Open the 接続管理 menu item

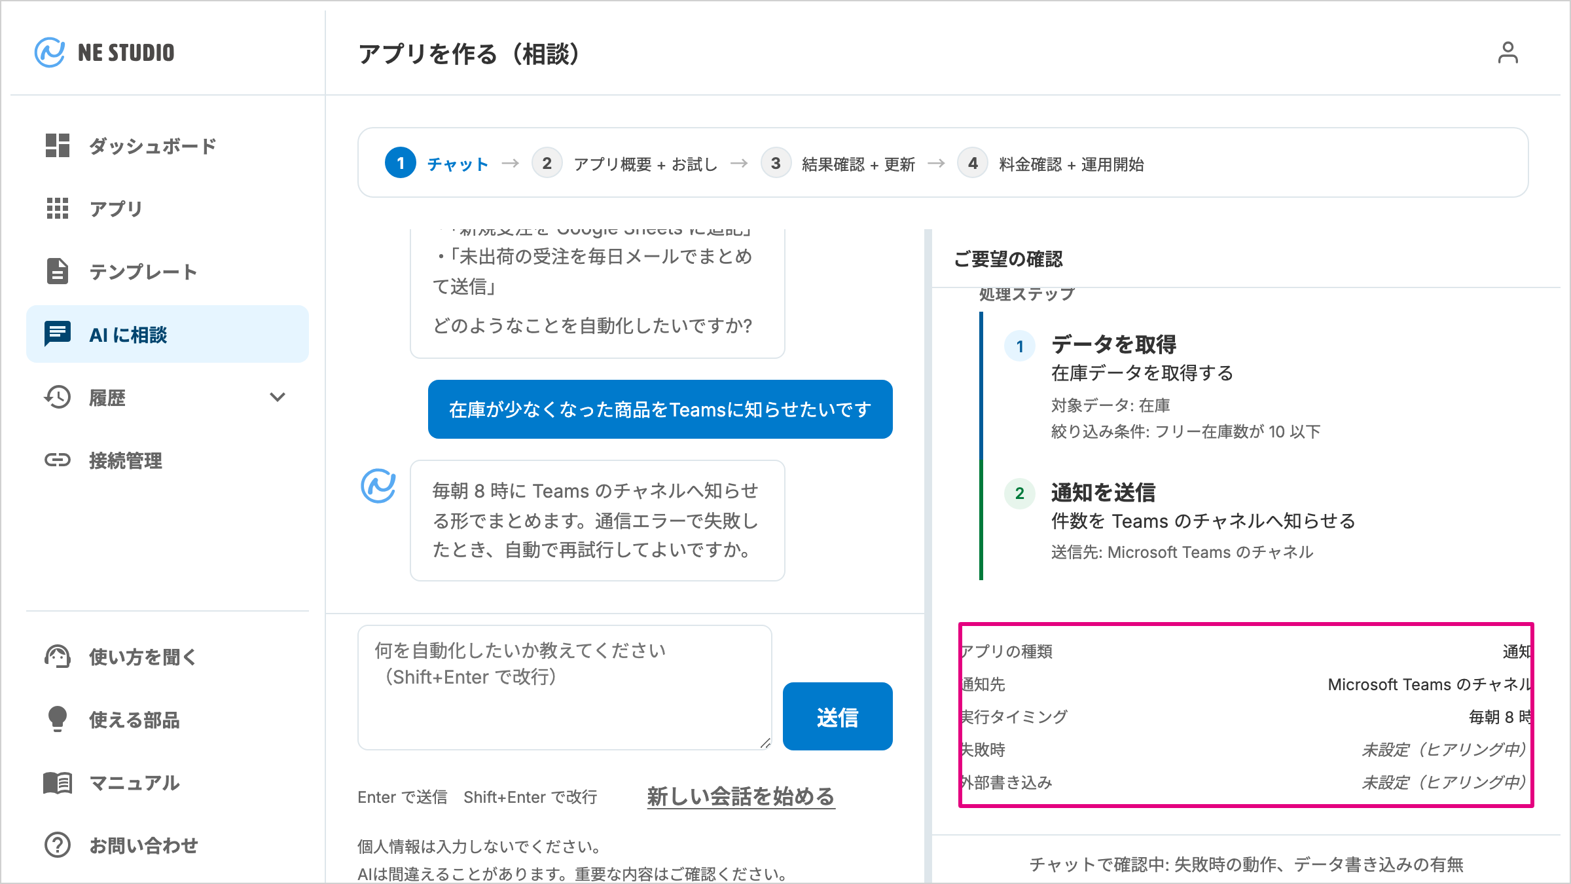(168, 460)
